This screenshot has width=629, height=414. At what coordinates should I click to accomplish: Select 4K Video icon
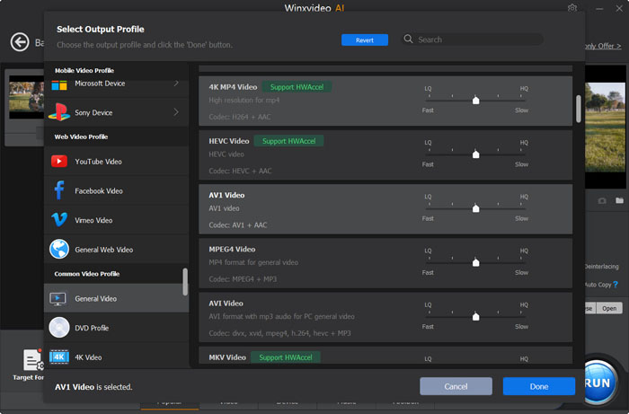[x=59, y=357]
